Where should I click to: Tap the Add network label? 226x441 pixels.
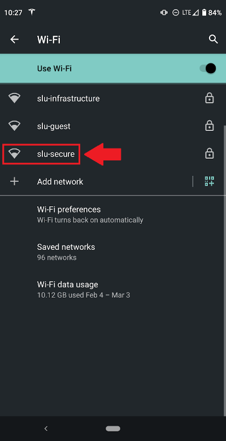60,182
